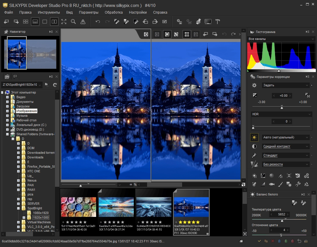The image size is (317, 247).
Task: Click the color temperature slider track
Action: click(x=279, y=219)
